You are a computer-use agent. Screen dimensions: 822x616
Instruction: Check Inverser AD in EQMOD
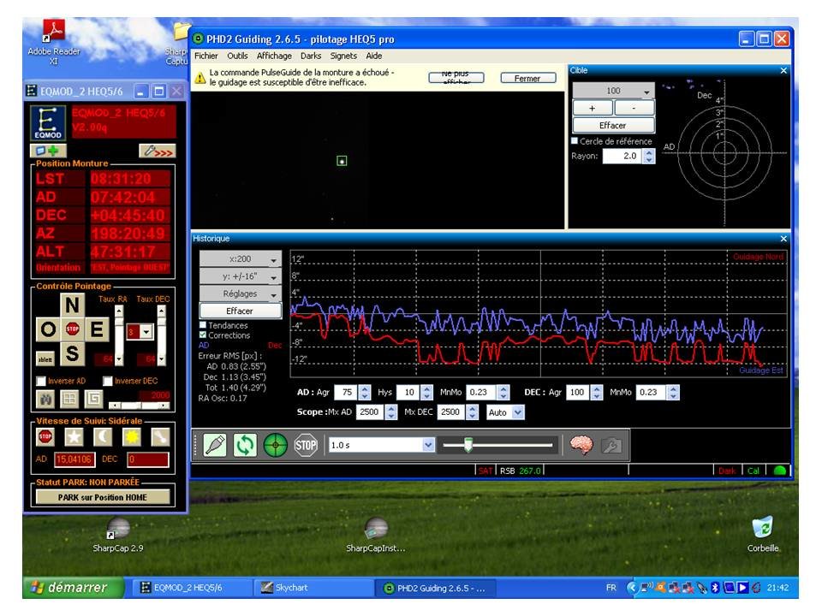point(41,381)
